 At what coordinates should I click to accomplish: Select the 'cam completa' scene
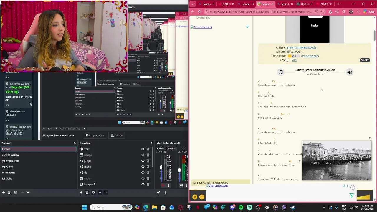[x=38, y=155]
